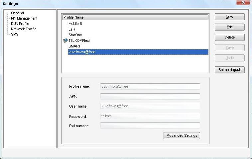Set selected profile as default
This screenshot has width=252, height=159.
230,70
